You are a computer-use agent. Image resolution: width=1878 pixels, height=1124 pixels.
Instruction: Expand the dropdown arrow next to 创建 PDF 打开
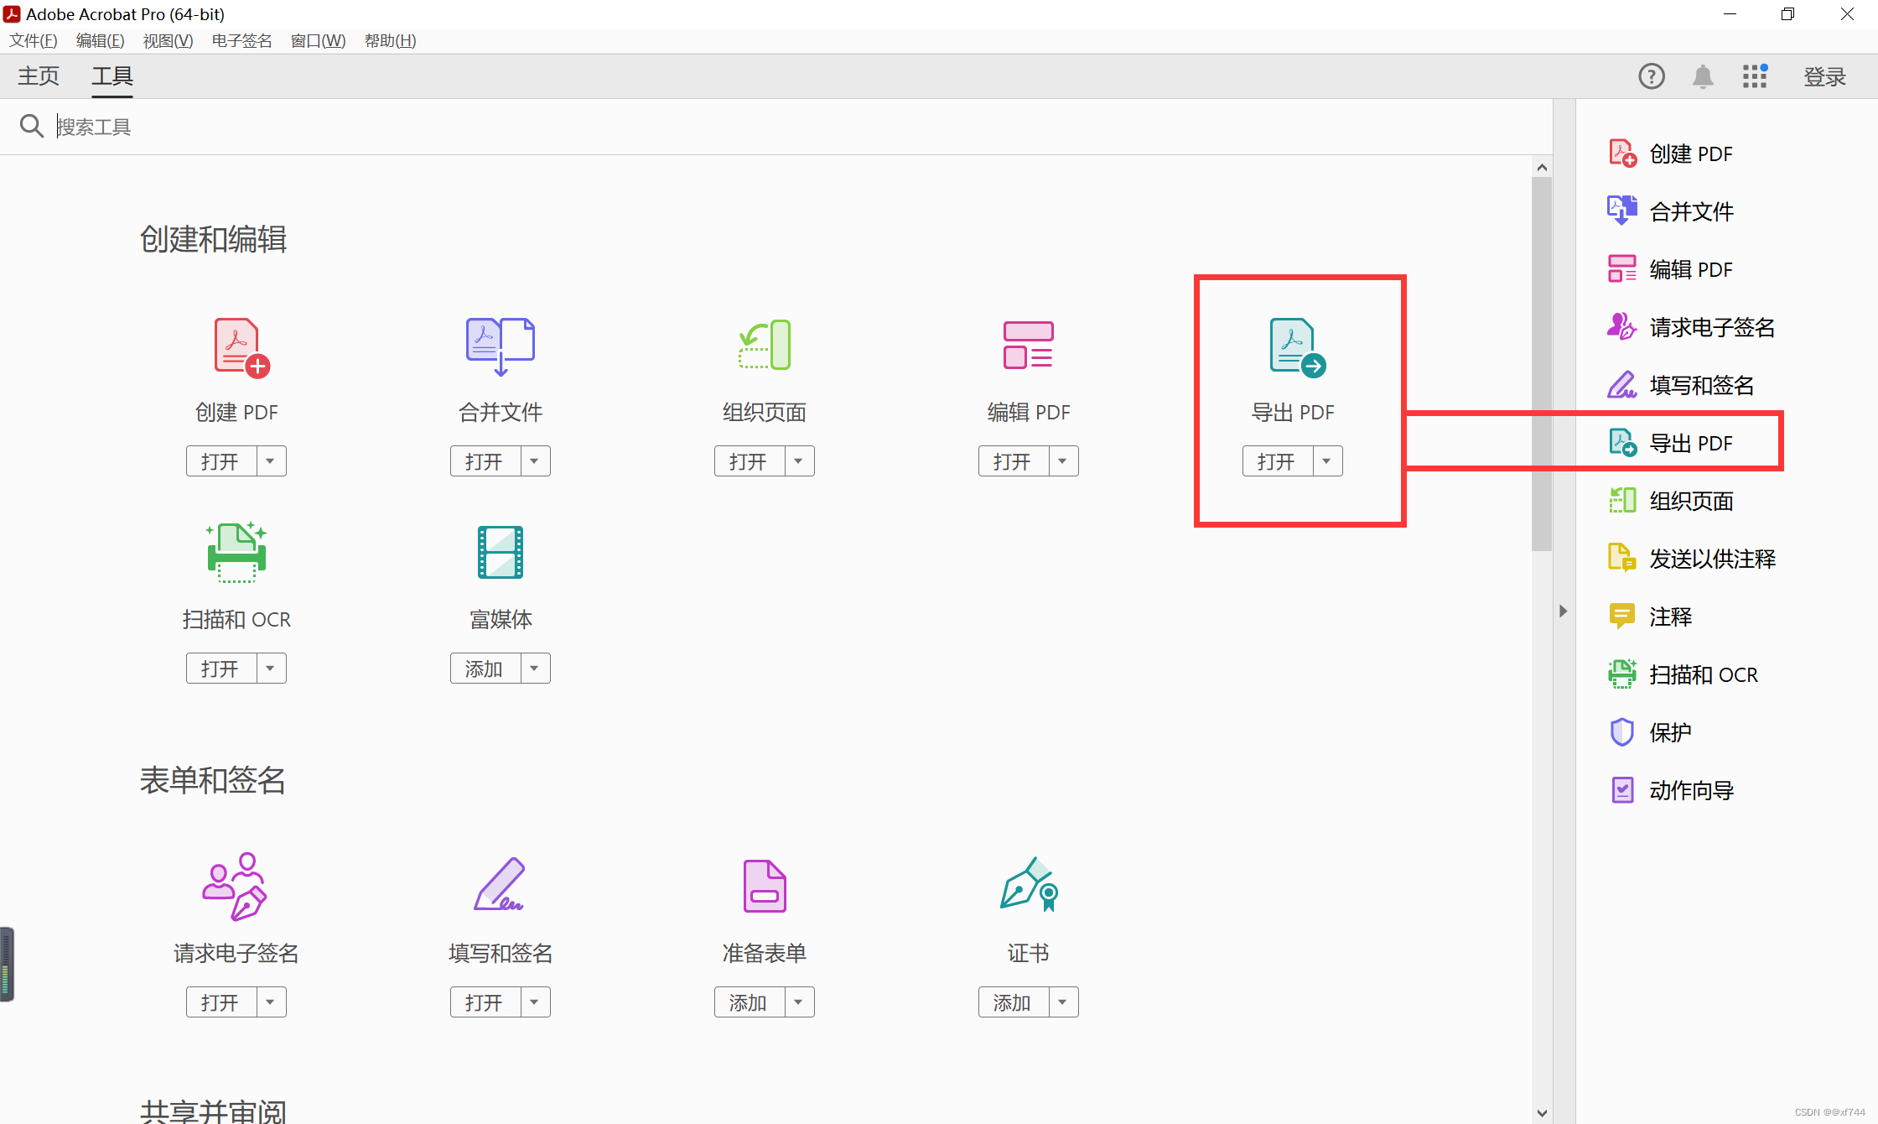pos(270,461)
